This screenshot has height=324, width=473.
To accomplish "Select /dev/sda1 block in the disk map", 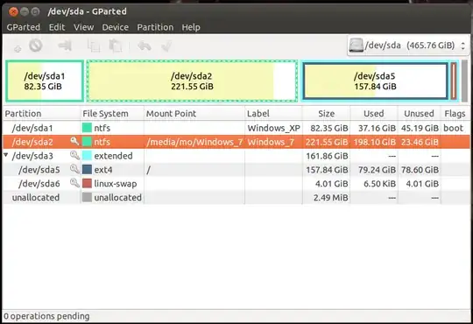I will (45, 81).
